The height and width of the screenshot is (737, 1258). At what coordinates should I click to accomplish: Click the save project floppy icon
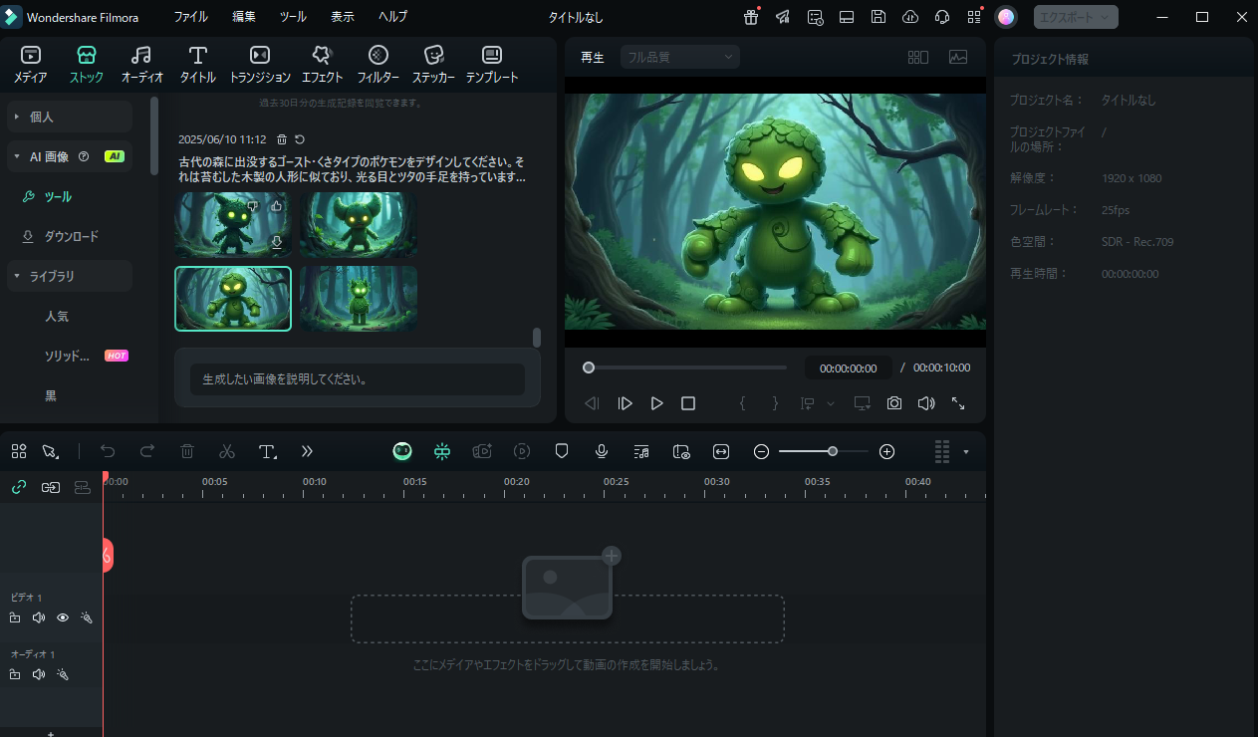pos(879,17)
